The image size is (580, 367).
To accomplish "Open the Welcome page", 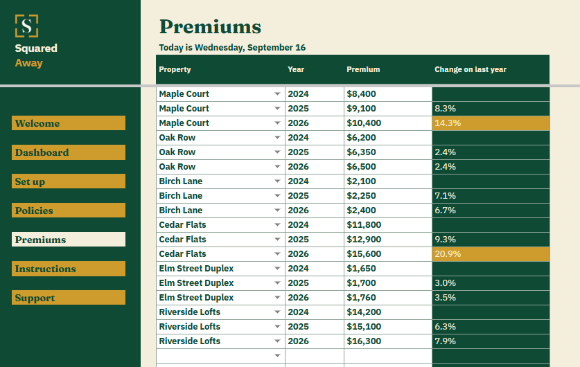I will point(69,123).
